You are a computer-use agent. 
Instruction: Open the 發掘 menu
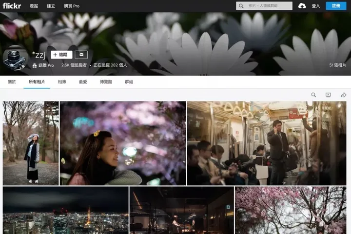[34, 6]
